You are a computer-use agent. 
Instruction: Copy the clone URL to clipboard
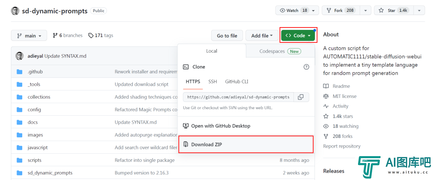tap(301, 97)
